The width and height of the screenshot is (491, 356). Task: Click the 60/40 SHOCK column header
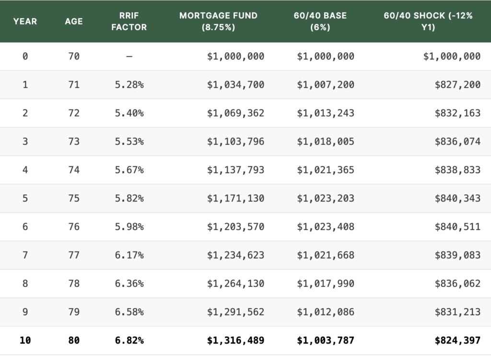point(428,22)
